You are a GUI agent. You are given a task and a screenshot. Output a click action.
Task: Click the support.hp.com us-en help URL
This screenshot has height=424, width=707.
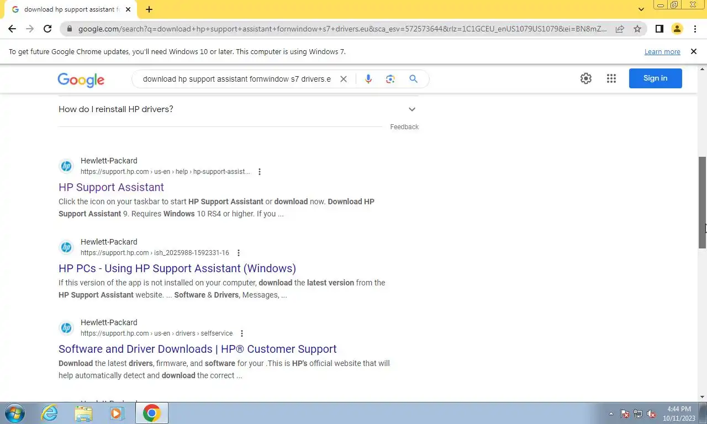pyautogui.click(x=165, y=172)
